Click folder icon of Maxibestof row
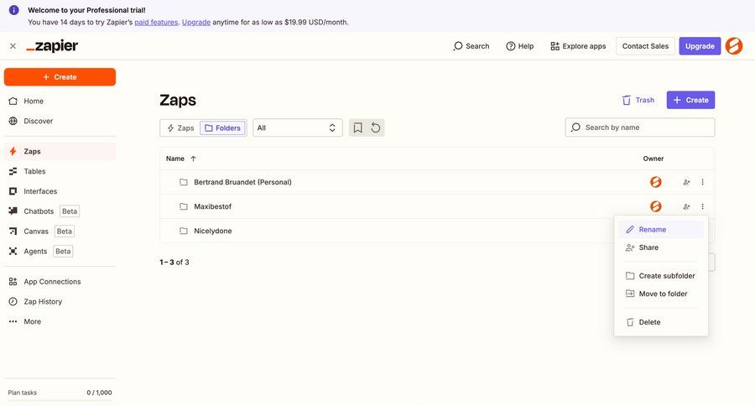The height and width of the screenshot is (406, 755). tap(184, 206)
